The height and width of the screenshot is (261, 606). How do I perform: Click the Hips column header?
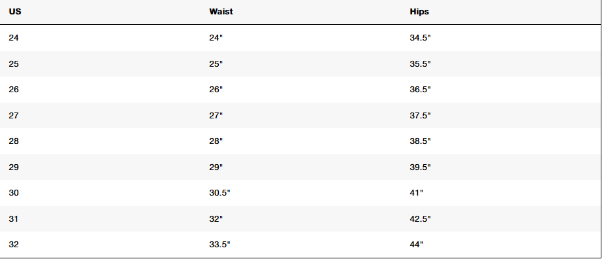(419, 12)
